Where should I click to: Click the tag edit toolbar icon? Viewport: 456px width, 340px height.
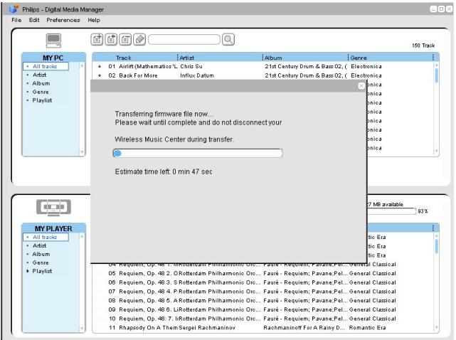pyautogui.click(x=139, y=39)
